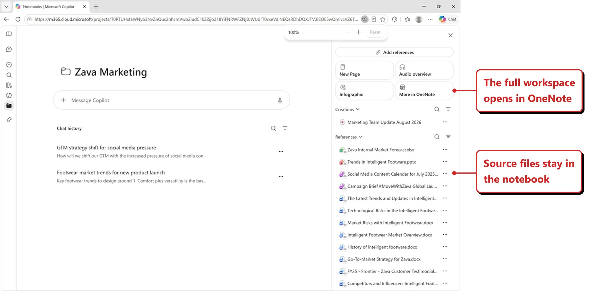This screenshot has height=291, width=599.
Task: Search within the References section
Action: point(437,137)
